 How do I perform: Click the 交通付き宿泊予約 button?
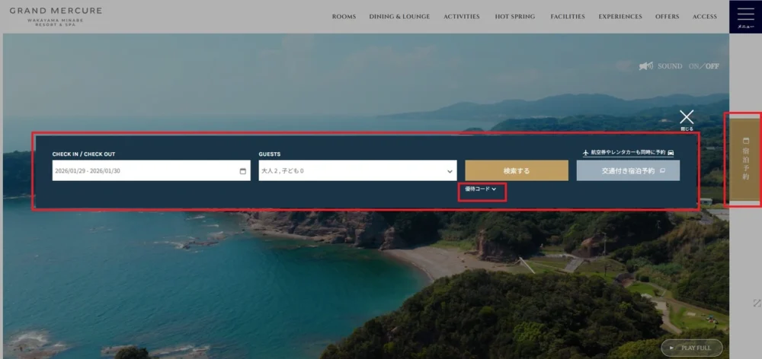(628, 171)
